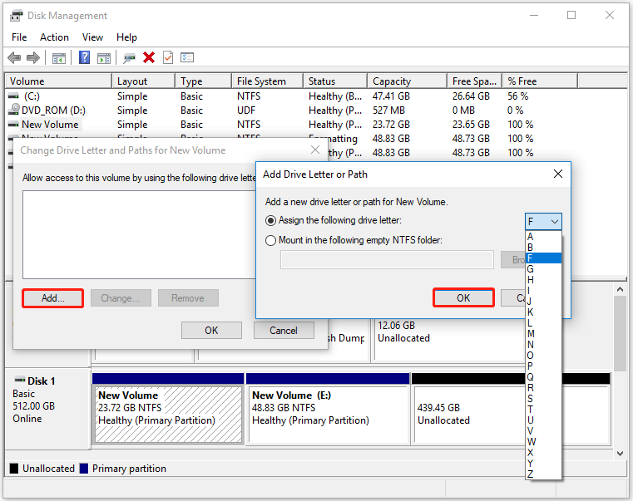Collapse the drive letter combo box arrow
This screenshot has height=501, width=633.
pos(554,222)
